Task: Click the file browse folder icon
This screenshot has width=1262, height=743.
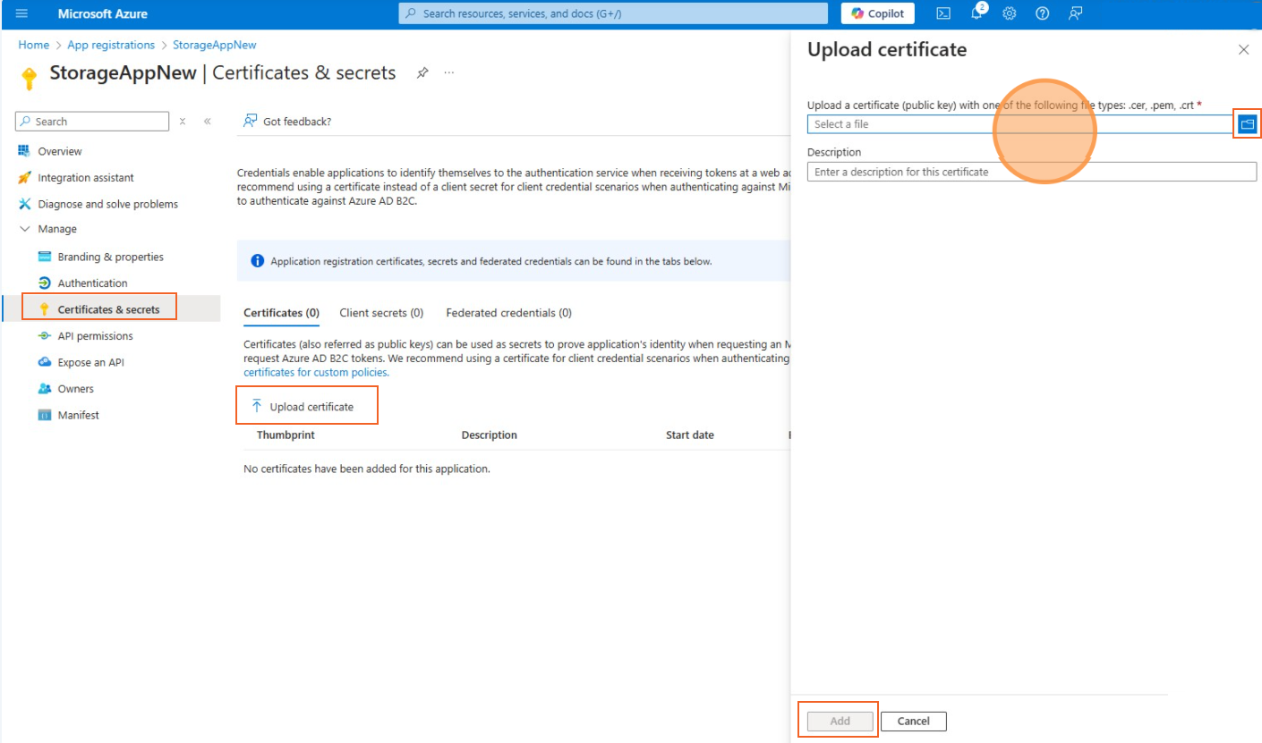Action: point(1247,124)
